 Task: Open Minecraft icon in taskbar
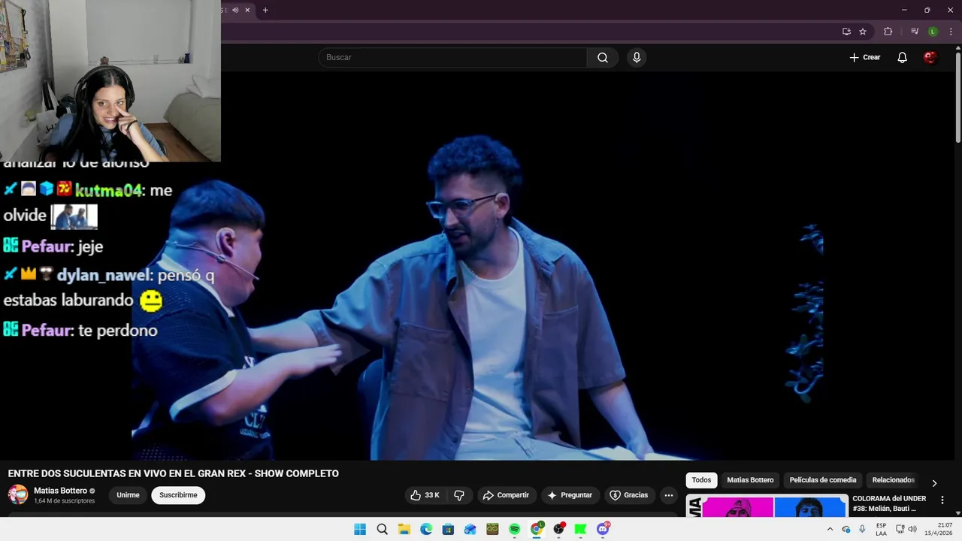(492, 529)
